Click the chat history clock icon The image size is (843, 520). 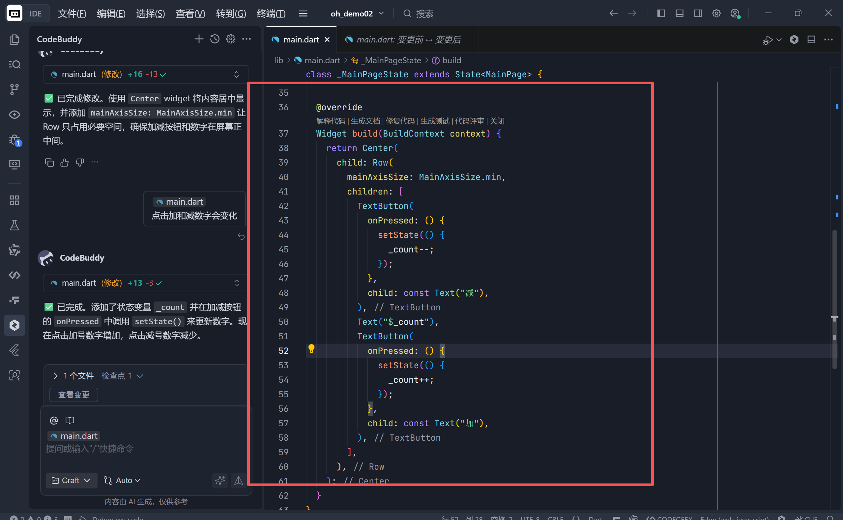point(215,39)
